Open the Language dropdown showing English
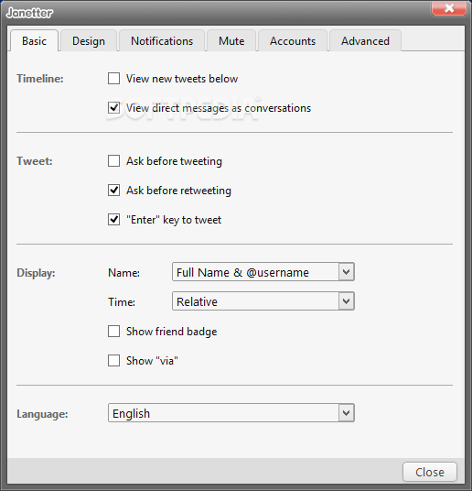The width and height of the screenshot is (472, 491). (x=231, y=413)
